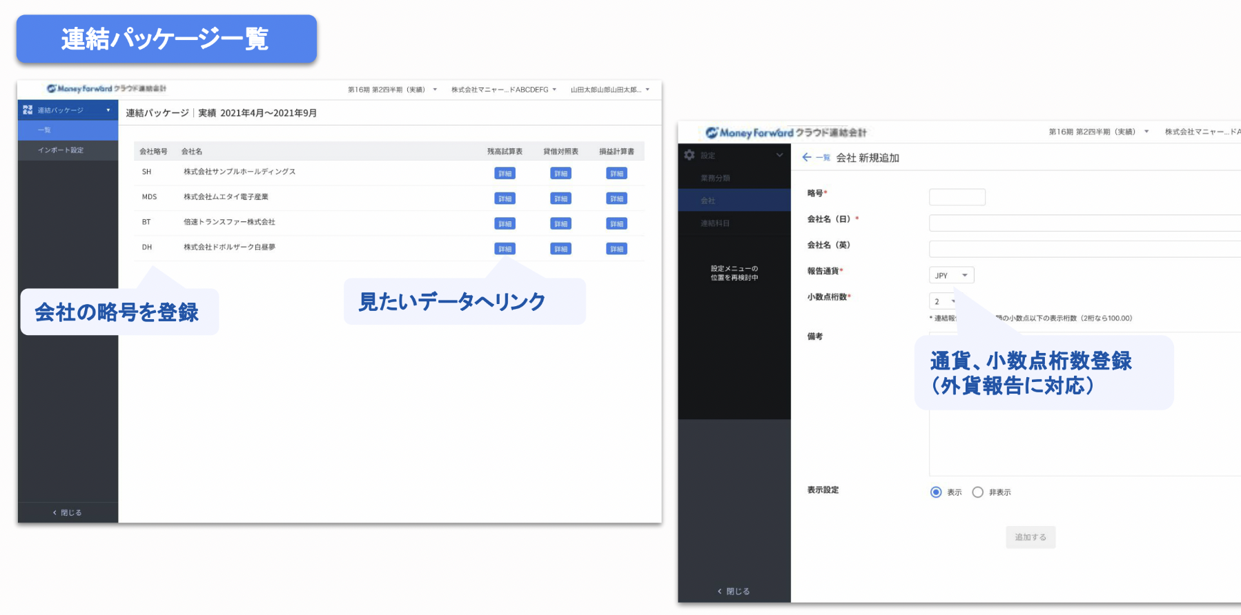Collapse the 設定 sidebar section chevron
Image resolution: width=1241 pixels, height=615 pixels.
pos(780,155)
